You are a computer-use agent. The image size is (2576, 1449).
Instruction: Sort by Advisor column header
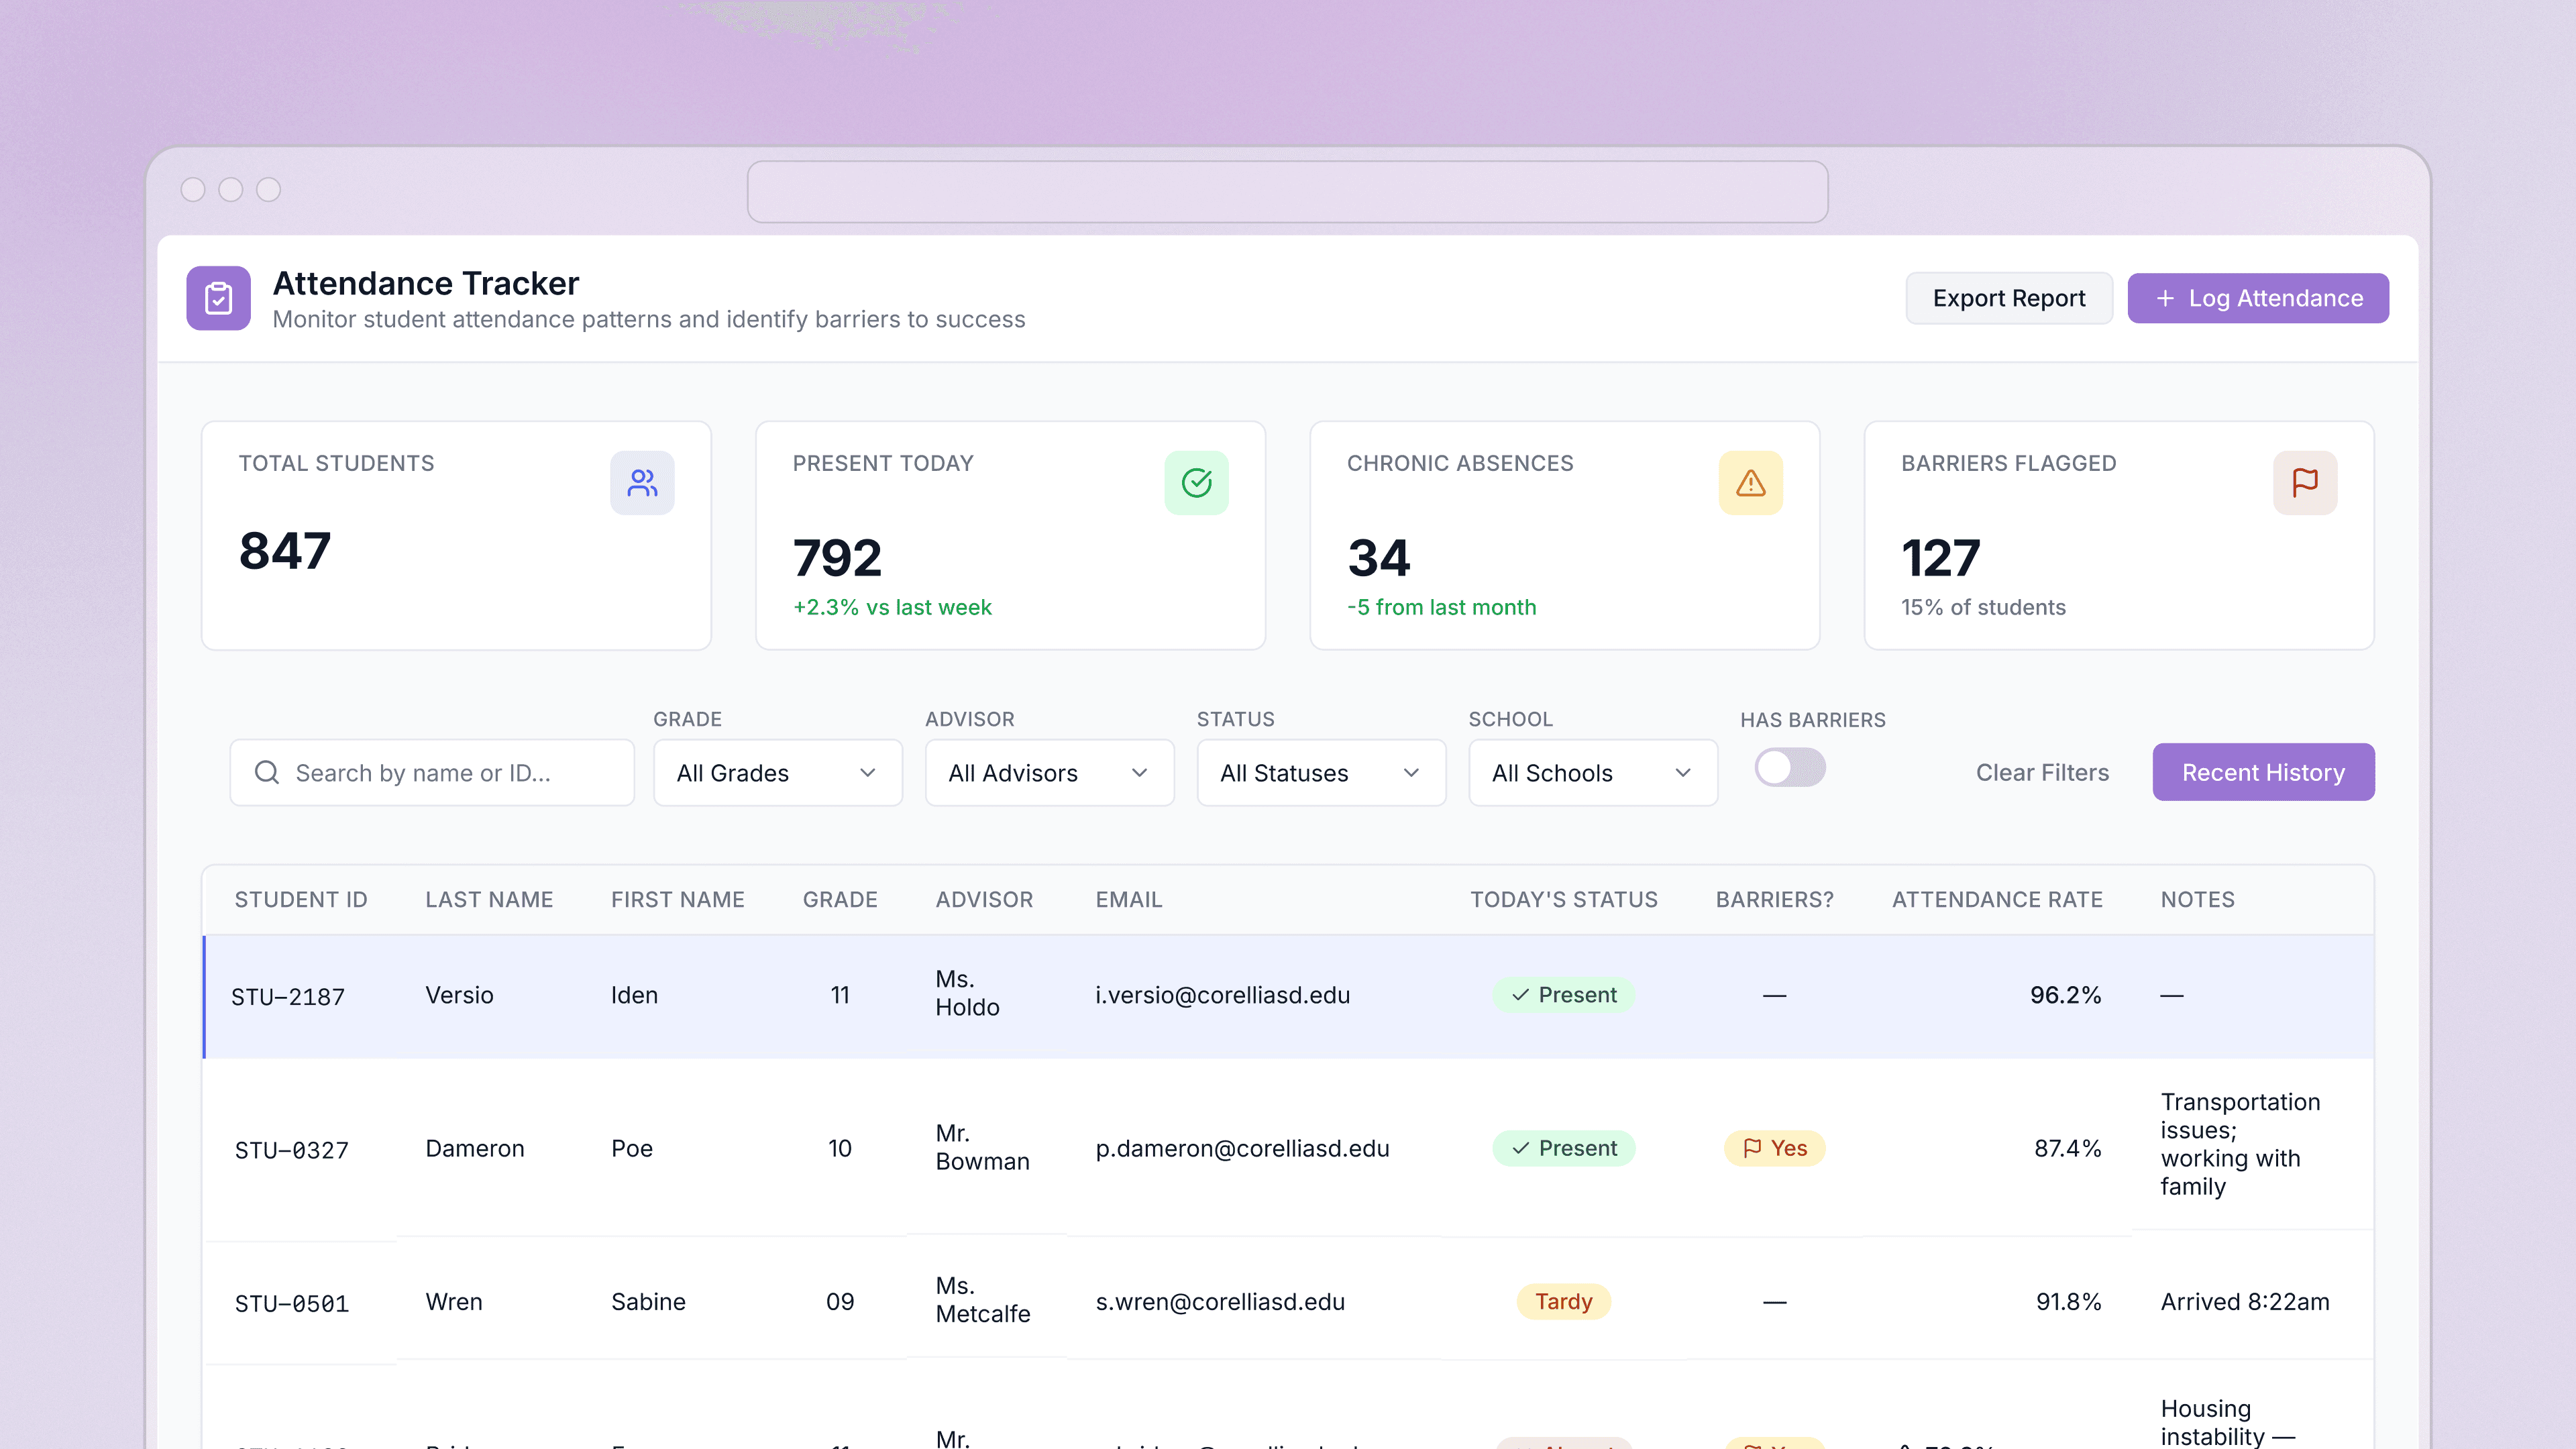pos(984,900)
